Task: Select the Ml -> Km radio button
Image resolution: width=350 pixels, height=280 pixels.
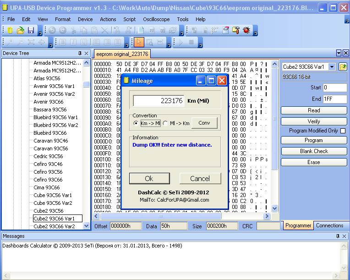Action: click(165, 123)
